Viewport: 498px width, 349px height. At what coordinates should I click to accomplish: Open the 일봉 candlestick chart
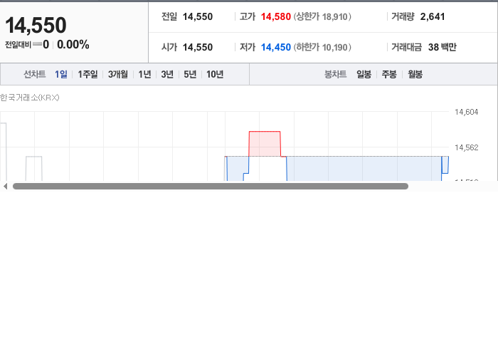364,74
